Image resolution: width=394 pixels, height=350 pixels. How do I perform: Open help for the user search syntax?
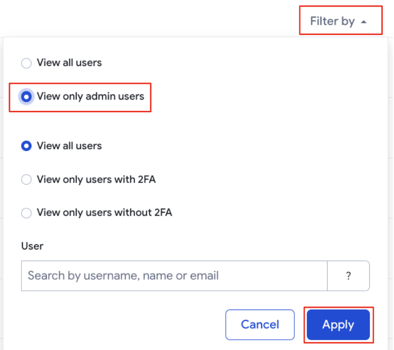(x=348, y=276)
